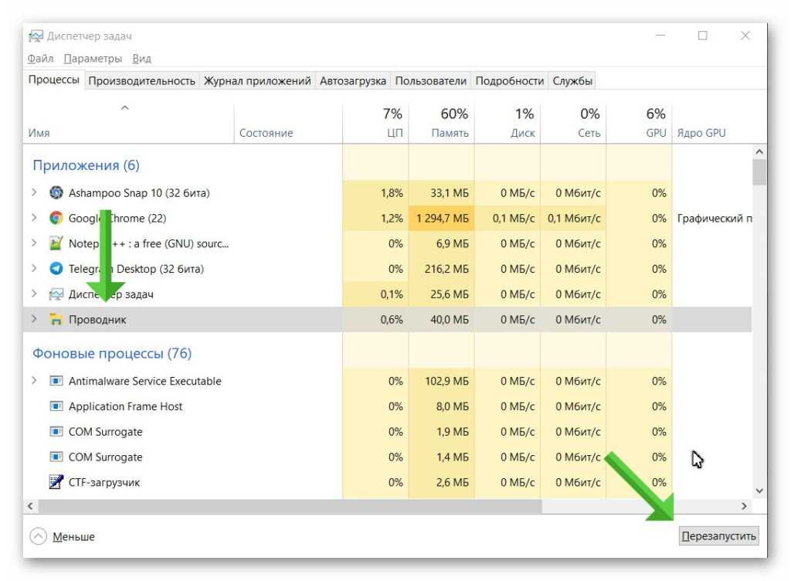791x581 pixels.
Task: Expand the Google Chrome process group
Action: tap(34, 218)
